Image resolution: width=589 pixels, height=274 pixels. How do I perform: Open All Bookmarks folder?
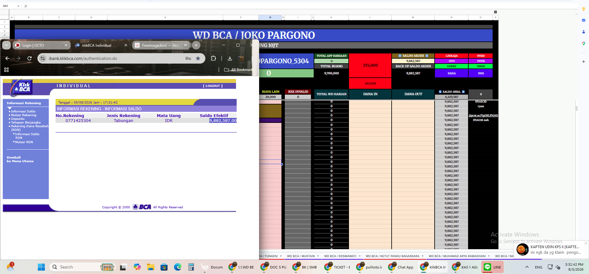(x=239, y=70)
